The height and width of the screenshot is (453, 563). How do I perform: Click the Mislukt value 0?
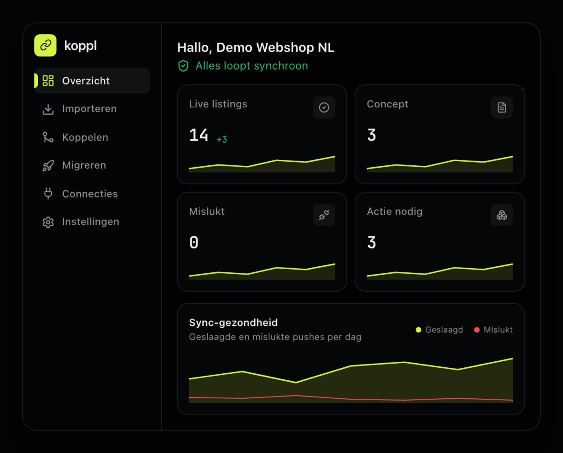coord(194,243)
